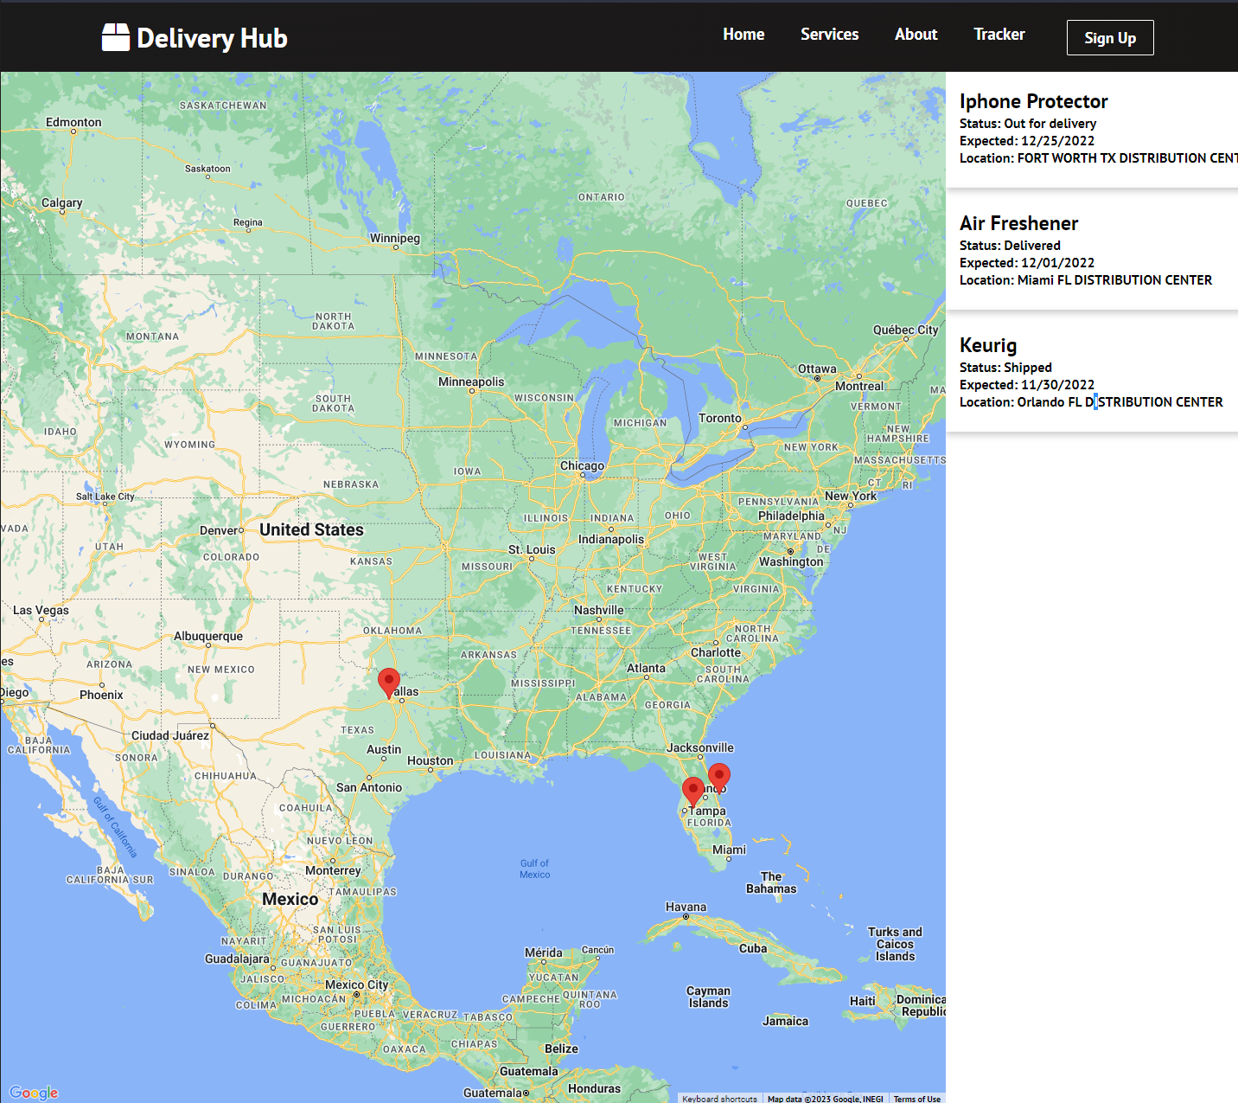Viewport: 1238px width, 1103px height.
Task: Click the Keyboard shortcuts map button
Action: pyautogui.click(x=719, y=1099)
